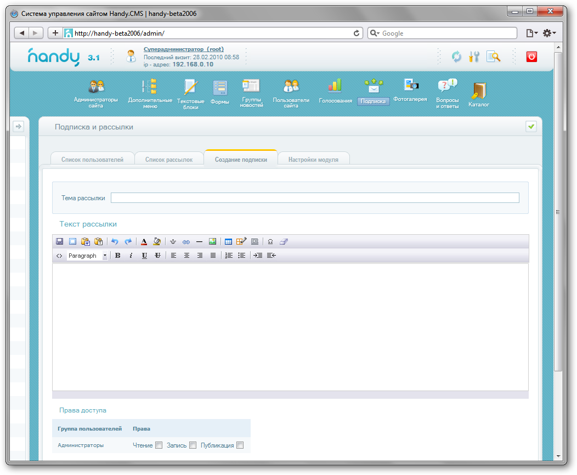Insert an image via the picture icon
The width and height of the screenshot is (577, 475).
pos(212,241)
